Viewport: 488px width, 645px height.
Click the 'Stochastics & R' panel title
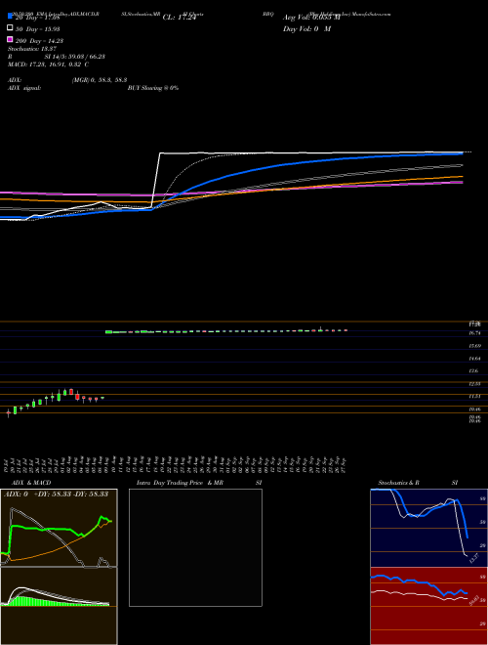[x=398, y=483]
